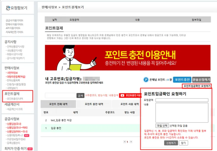Open 지식재산권 가이드 in the sidebar
217x151 pixels.
coord(14,32)
